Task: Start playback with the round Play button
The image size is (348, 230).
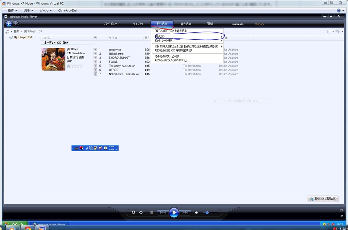Action: coord(174,212)
